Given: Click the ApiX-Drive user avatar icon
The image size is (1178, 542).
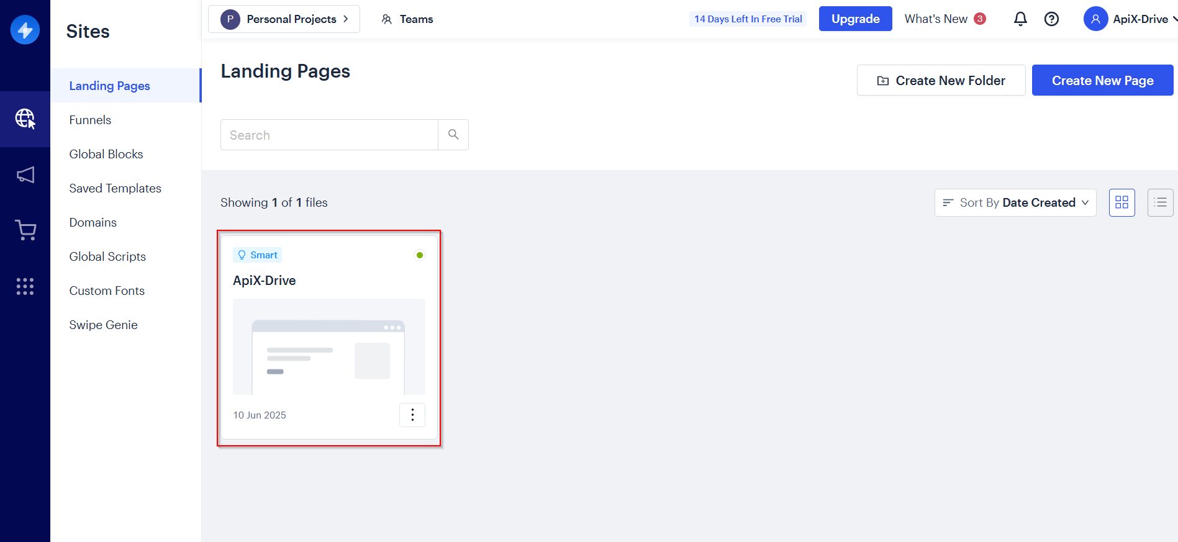Looking at the screenshot, I should (x=1095, y=19).
